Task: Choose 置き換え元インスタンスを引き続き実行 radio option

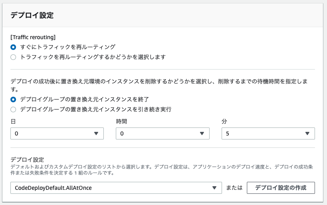Action: click(13, 109)
